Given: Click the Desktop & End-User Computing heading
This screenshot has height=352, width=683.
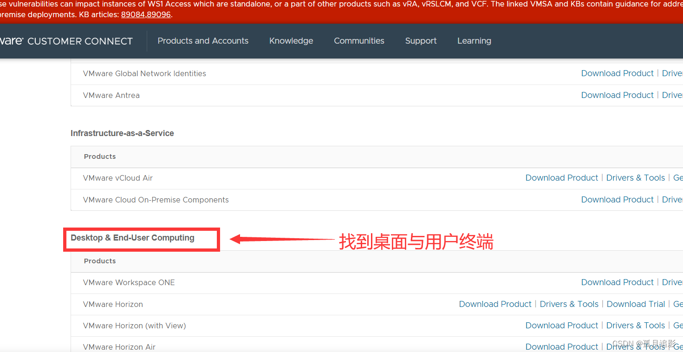Looking at the screenshot, I should (x=132, y=238).
